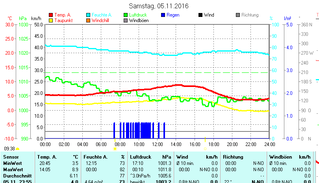Viewport: 319px width, 183px height.
Task: Click the orange Windchill legend swatch
Action: pos(88,20)
